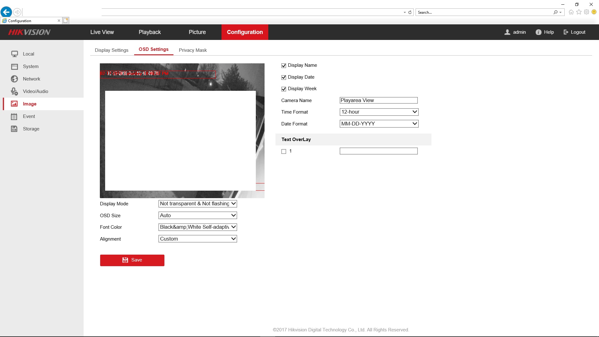599x337 pixels.
Task: Toggle the Display Date checkbox
Action: 284,77
